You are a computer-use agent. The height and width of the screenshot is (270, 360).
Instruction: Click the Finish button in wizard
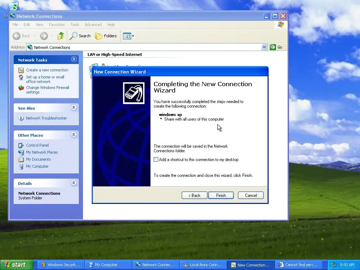(221, 195)
